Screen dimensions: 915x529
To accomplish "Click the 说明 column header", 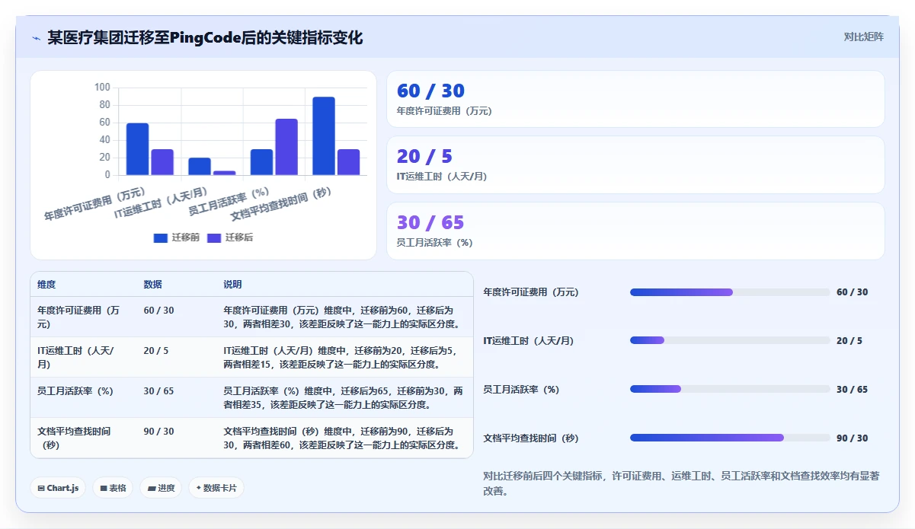I will (232, 285).
